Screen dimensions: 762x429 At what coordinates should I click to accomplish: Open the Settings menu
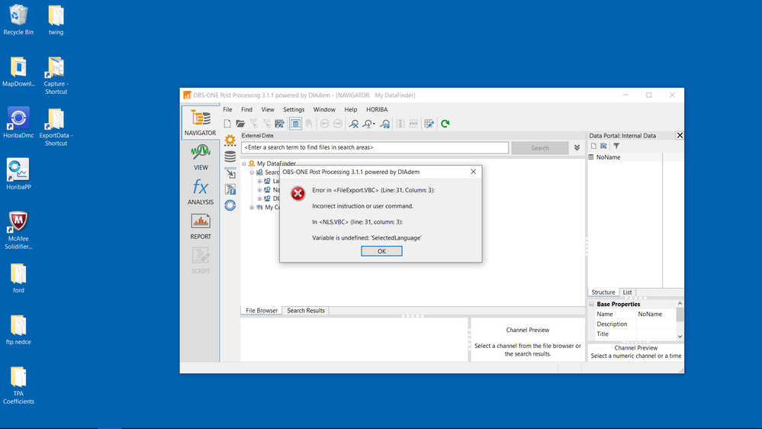click(294, 109)
